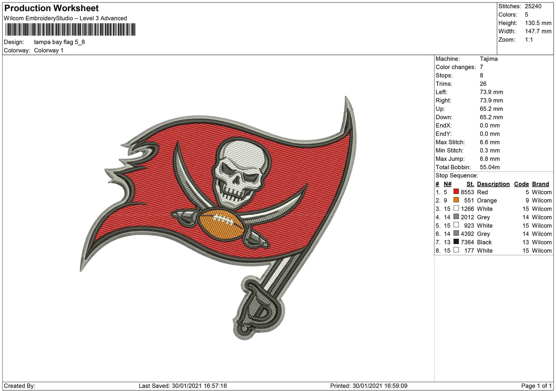Select the Max Stitch value "6.6 mm"

(x=490, y=142)
